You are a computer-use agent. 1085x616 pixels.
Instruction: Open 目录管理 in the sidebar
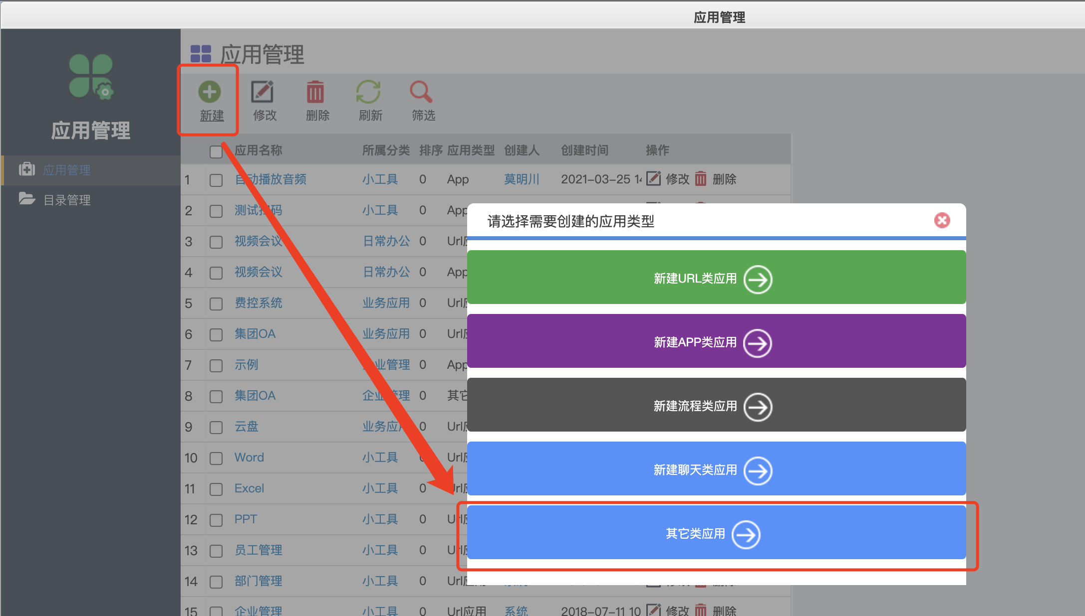(67, 200)
